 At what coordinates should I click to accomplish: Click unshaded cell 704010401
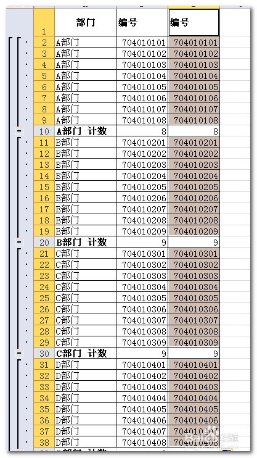pyautogui.click(x=142, y=365)
